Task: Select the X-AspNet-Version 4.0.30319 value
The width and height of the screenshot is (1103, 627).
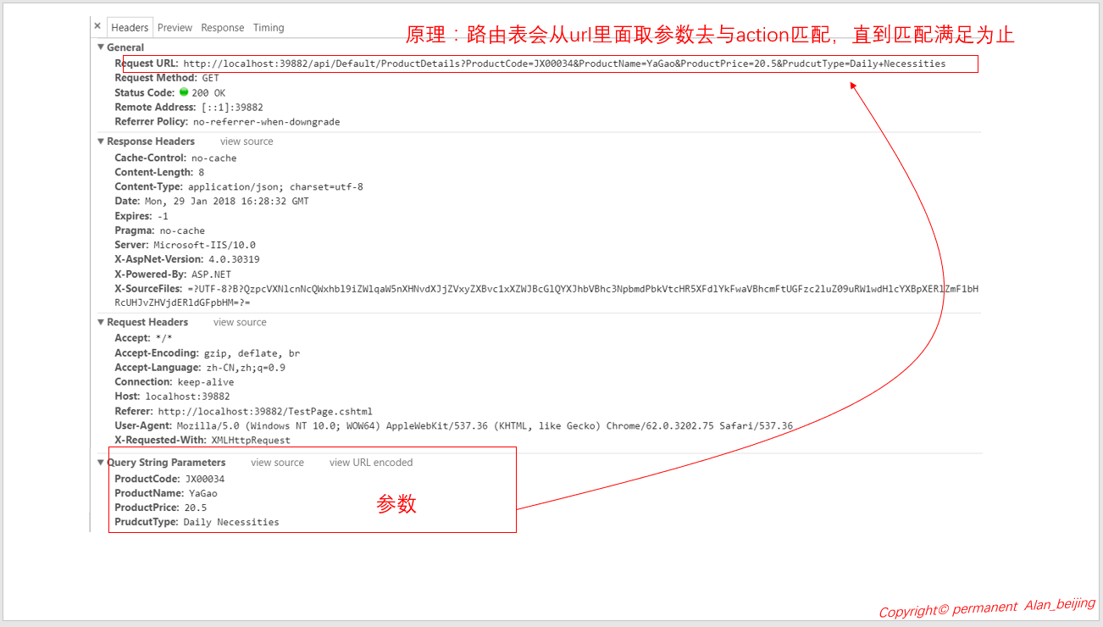Action: (233, 259)
